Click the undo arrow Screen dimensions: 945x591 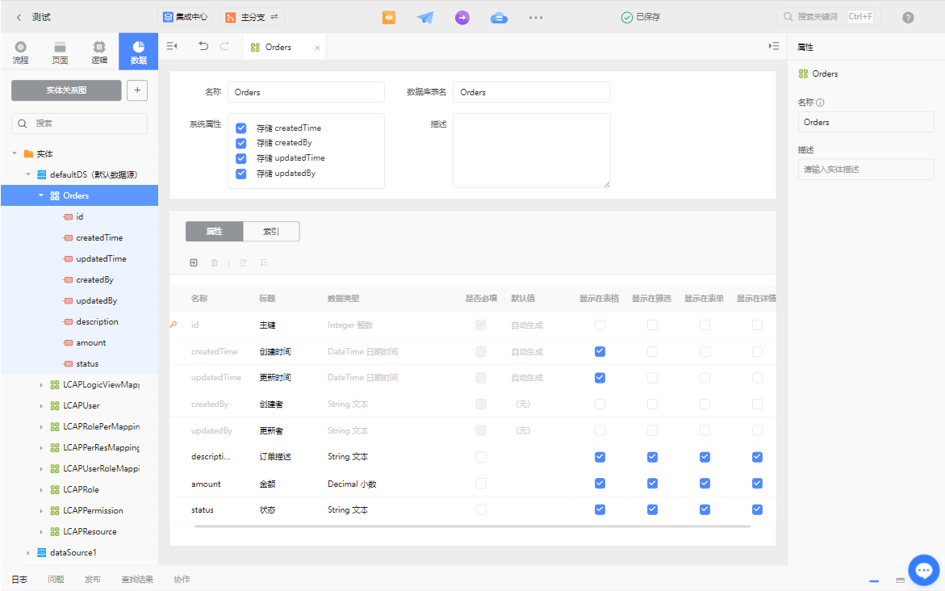pos(203,47)
